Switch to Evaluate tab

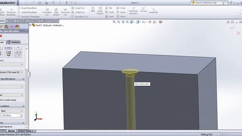(x=22, y=21)
